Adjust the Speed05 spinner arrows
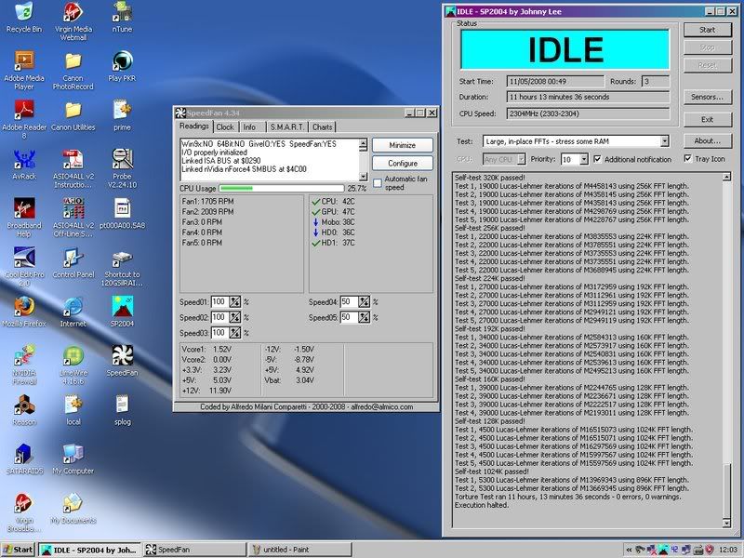Viewport: 744px width, 558px height. coord(364,317)
